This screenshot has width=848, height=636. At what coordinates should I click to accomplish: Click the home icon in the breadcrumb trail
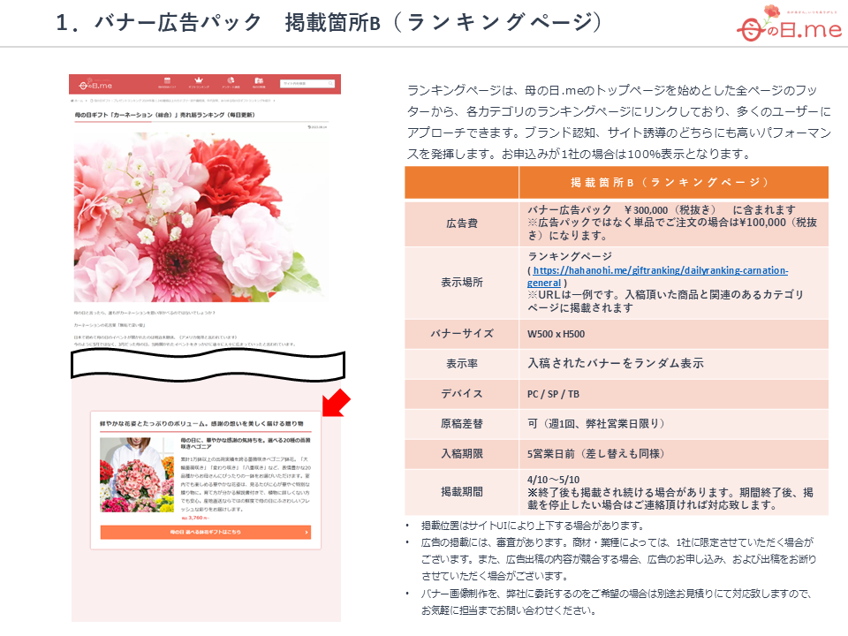pos(73,100)
